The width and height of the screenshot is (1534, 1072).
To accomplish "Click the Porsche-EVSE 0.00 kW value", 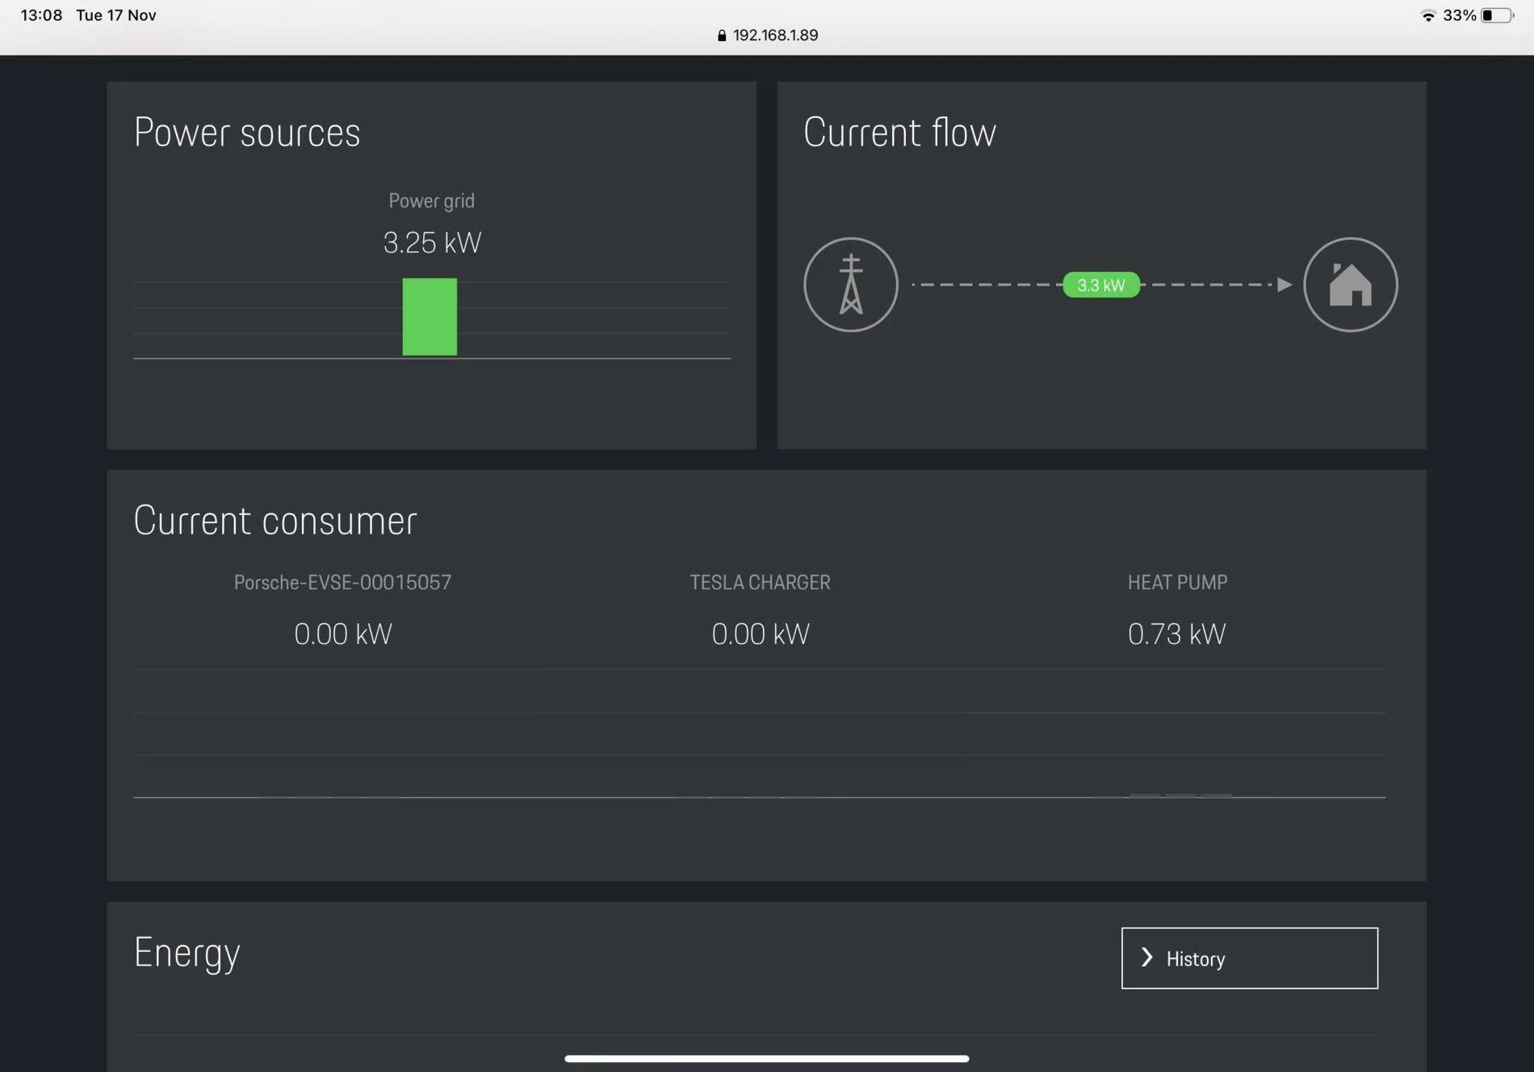I will click(343, 634).
